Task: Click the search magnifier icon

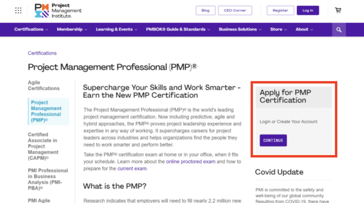Action: 339,29
